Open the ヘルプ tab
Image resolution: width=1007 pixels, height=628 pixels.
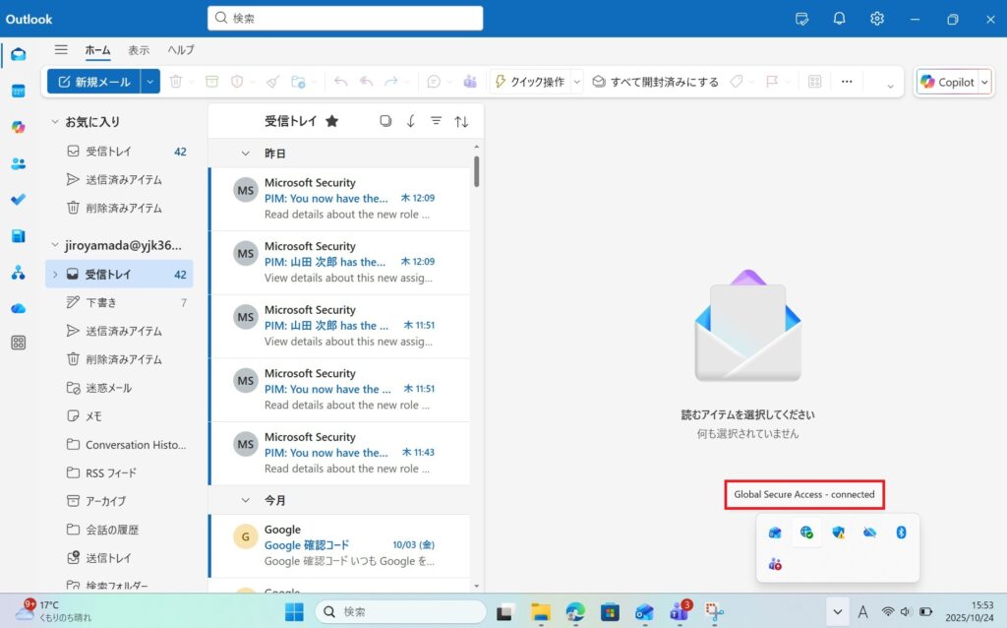tap(181, 50)
